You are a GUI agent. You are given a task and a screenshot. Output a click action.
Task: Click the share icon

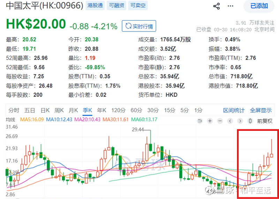216,6
